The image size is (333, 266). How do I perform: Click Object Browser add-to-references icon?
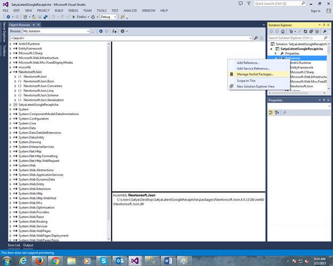tap(114, 31)
